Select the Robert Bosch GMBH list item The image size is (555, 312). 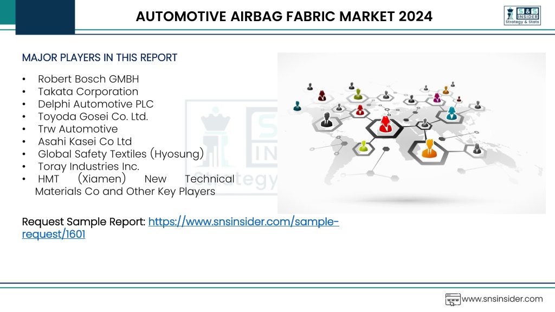[88, 79]
